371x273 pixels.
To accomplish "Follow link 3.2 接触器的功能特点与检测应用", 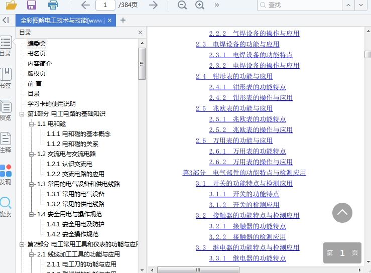I will [x=248, y=215].
